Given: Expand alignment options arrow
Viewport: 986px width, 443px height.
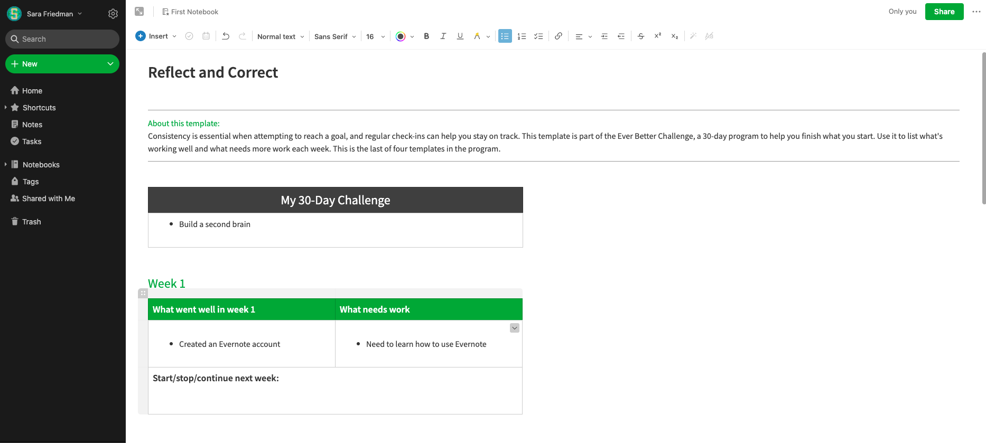Looking at the screenshot, I should [590, 36].
